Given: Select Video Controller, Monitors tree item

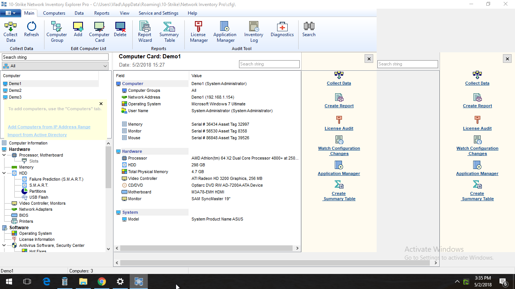Looking at the screenshot, I should 42,203.
